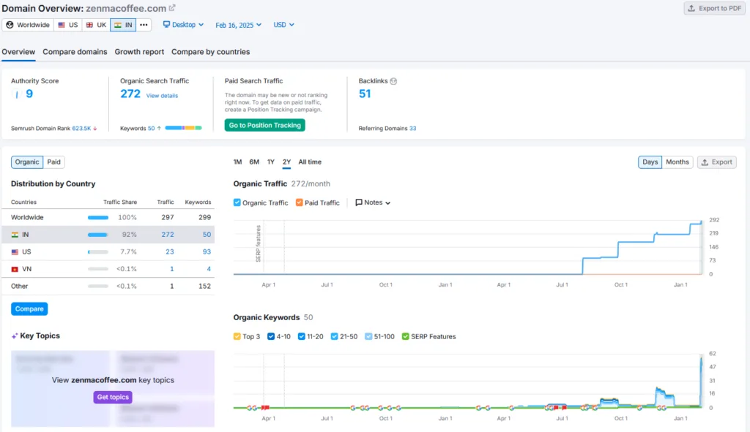Click the Worldwide traffic share bar
750x432 pixels.
98,218
